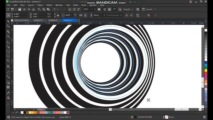Select the Parallel Dimension tool
Viewport: 213px width, 120px height.
click(8, 72)
